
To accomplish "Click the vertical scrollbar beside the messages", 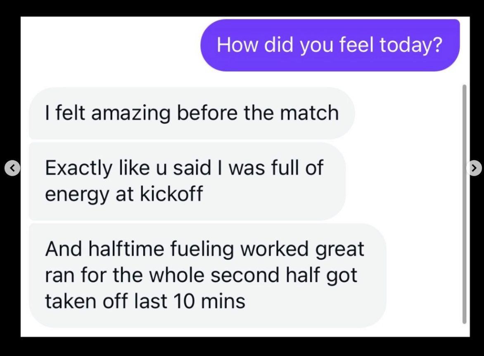I will [x=464, y=204].
